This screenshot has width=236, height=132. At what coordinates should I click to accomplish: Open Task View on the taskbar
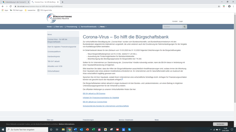tap(57, 130)
